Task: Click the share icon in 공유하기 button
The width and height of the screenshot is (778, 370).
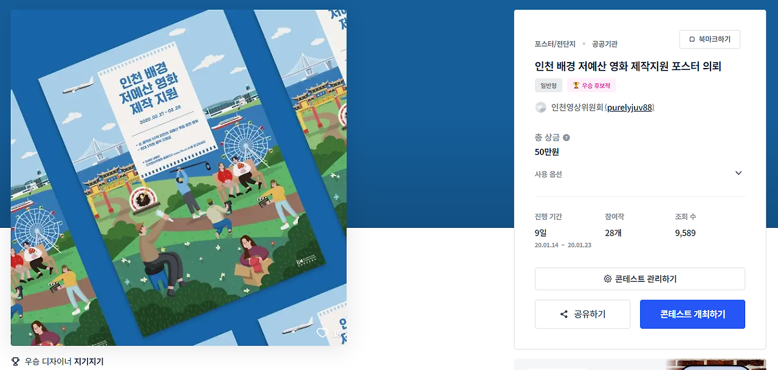Action: click(564, 314)
